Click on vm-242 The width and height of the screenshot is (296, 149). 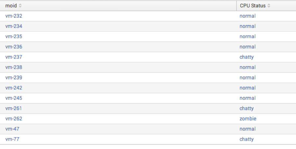(14, 88)
